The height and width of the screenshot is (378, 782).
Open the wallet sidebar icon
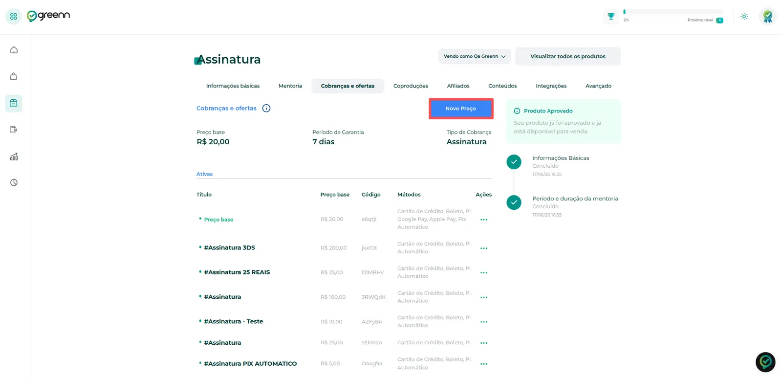[14, 130]
